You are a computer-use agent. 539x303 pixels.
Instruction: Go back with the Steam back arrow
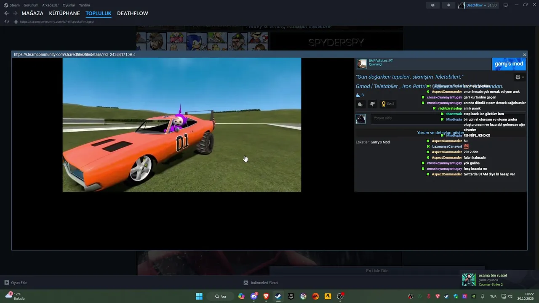coord(6,13)
